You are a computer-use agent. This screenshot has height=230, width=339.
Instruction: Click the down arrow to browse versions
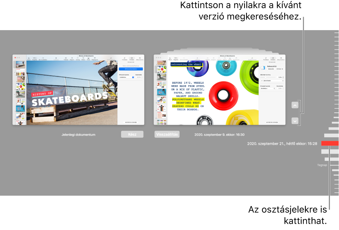(x=295, y=121)
